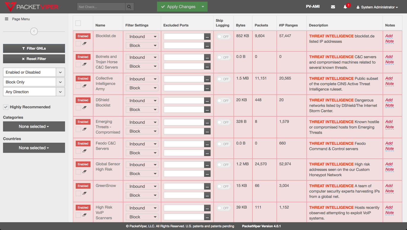Collapse the sidebar with circle arrow
The image size is (407, 230).
(x=34, y=31)
